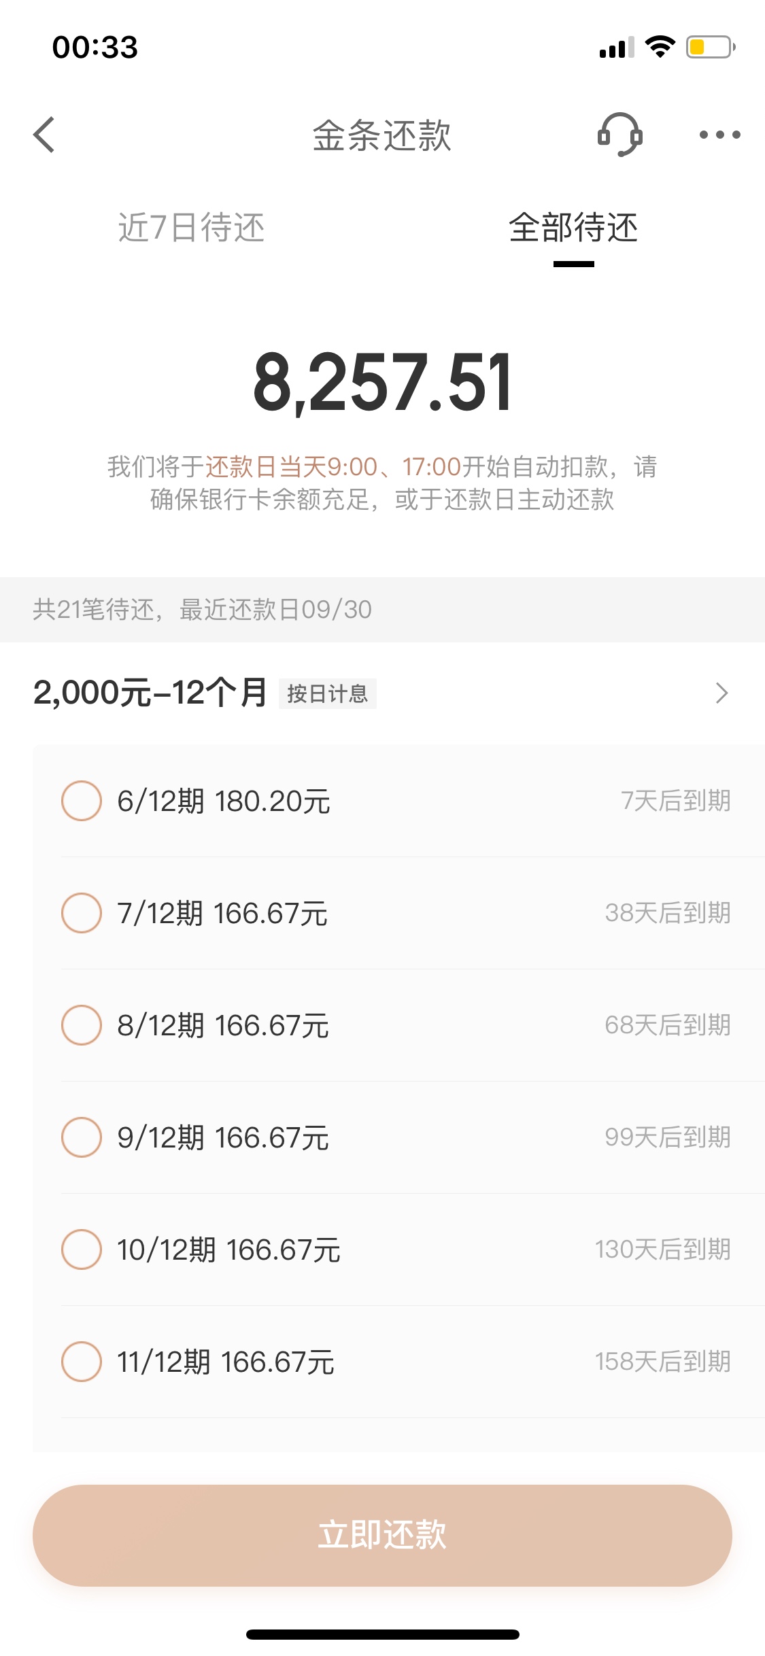Tap the 按日计息 tag

point(328,694)
